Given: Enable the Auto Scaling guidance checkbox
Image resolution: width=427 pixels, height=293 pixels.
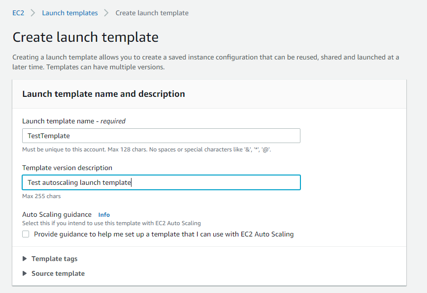Looking at the screenshot, I should point(26,234).
